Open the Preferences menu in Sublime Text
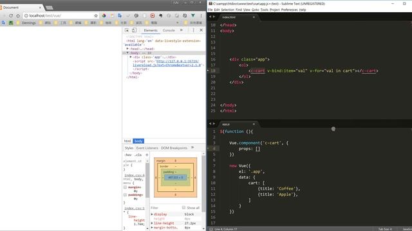This screenshot has width=412, height=231. coord(289,10)
